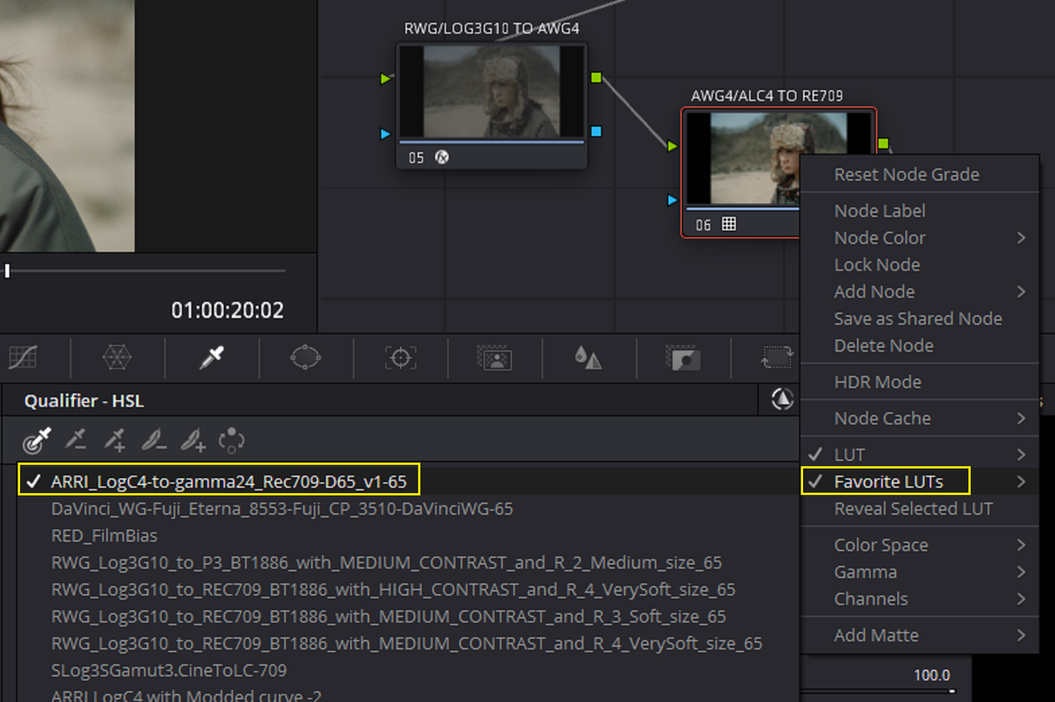The width and height of the screenshot is (1055, 702).
Task: Uncheck the ARRI_LogC4-to-gamma24 LUT entry
Action: 219,481
